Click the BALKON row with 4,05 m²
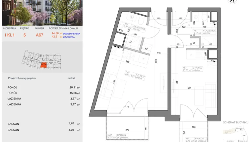The image size is (252, 142). (x=43, y=130)
